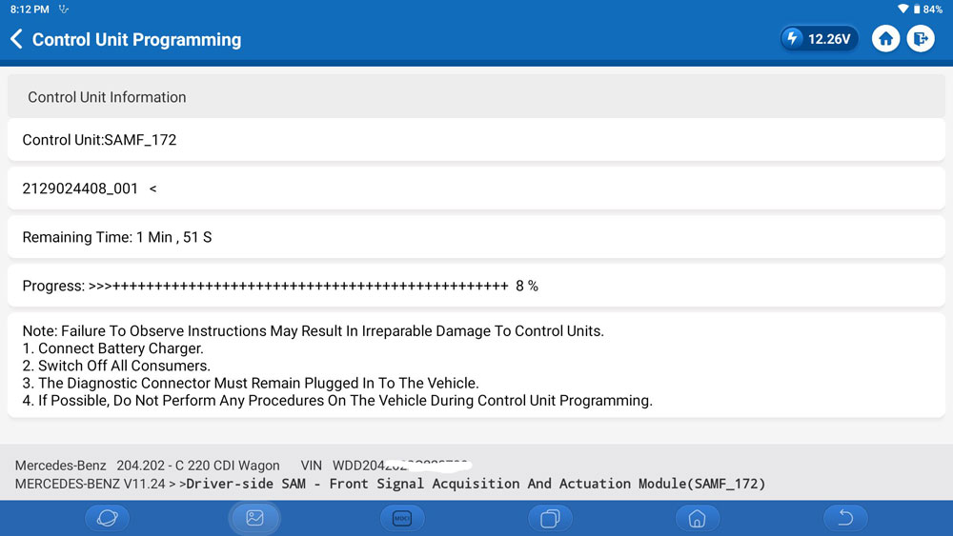Viewport: 953px width, 536px height.
Task: Click the Control Unit Programming title
Action: 136,40
